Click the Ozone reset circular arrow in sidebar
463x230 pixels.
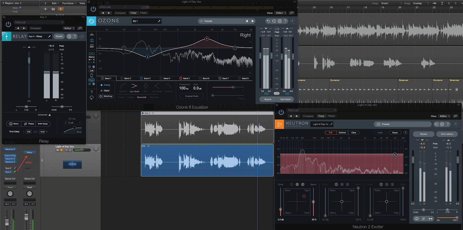coord(91,97)
